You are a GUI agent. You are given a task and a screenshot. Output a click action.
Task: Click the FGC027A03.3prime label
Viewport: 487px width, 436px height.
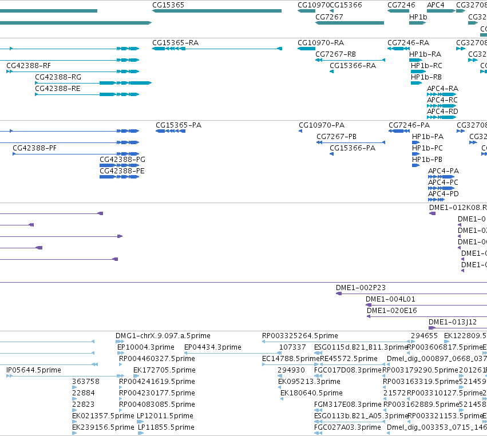click(x=347, y=427)
